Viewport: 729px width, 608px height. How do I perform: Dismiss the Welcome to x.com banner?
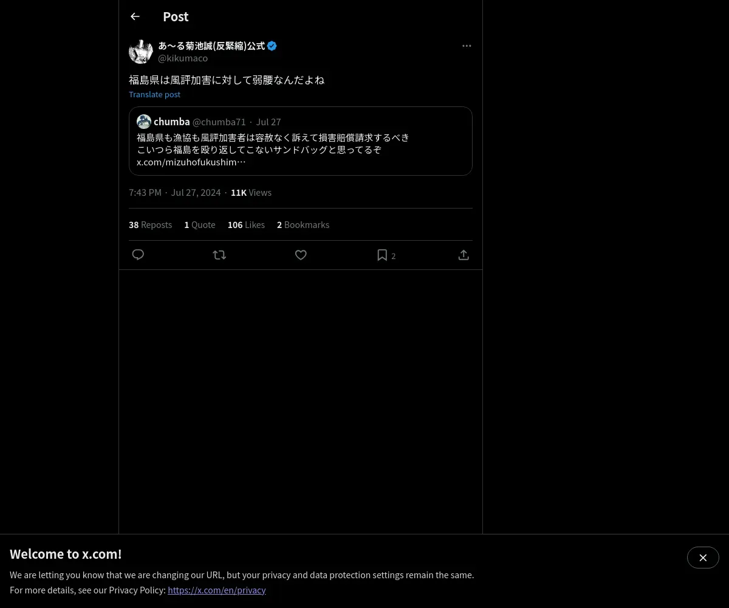pyautogui.click(x=703, y=558)
